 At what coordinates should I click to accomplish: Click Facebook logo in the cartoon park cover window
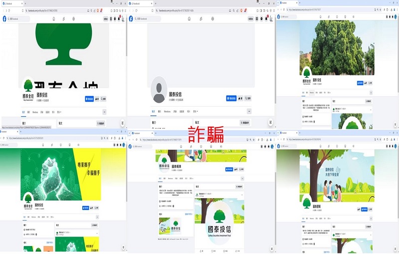[278, 146]
